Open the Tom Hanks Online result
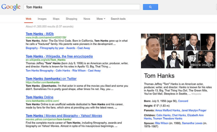This screenshot has height=132, width=217. 40,97
